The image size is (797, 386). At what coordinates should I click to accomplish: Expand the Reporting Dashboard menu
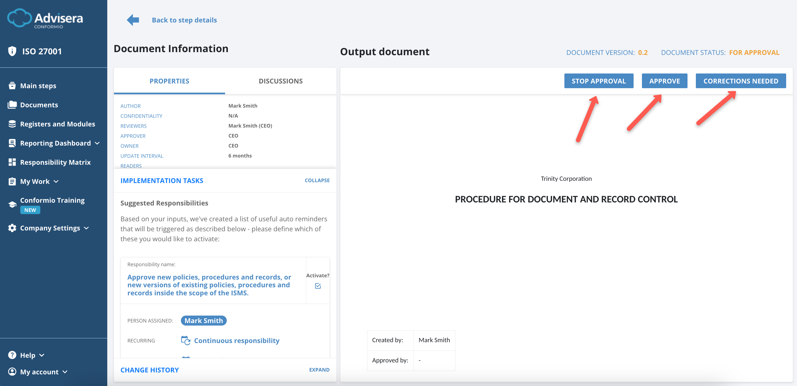pyautogui.click(x=97, y=143)
